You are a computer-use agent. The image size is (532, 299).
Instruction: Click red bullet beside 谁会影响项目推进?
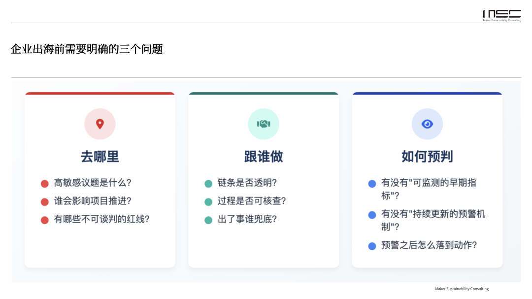pos(45,202)
